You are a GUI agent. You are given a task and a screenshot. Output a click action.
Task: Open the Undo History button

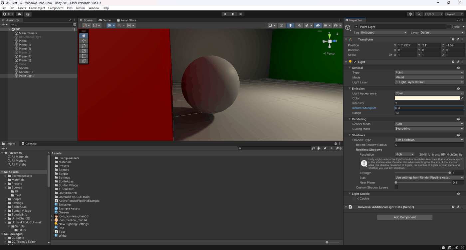(x=410, y=14)
